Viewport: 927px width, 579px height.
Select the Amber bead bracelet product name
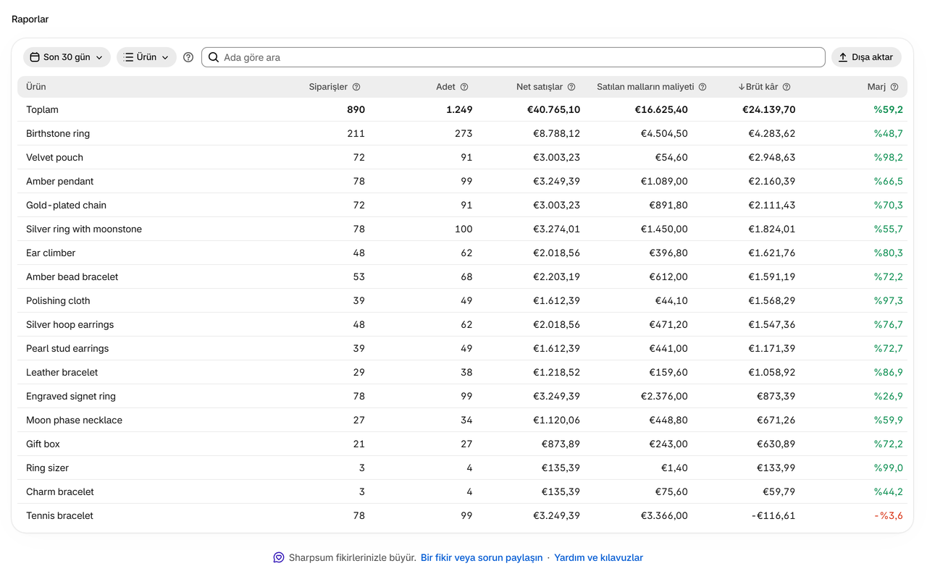[72, 276]
